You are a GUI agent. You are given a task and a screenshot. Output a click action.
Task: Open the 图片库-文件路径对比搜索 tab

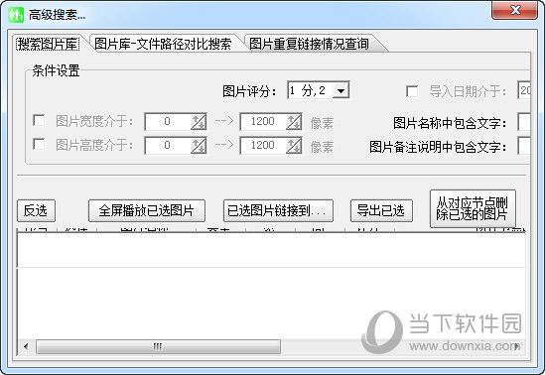(163, 44)
